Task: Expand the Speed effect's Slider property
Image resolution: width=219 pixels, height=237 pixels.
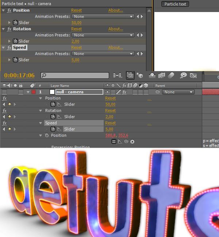Action: click(9, 60)
